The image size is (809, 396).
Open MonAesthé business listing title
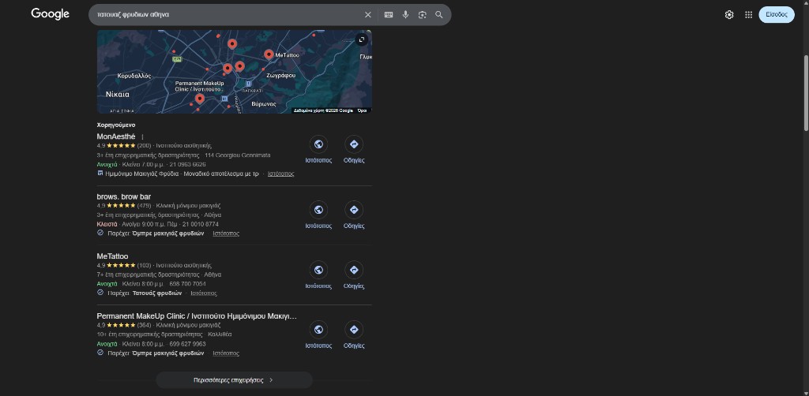pos(116,136)
